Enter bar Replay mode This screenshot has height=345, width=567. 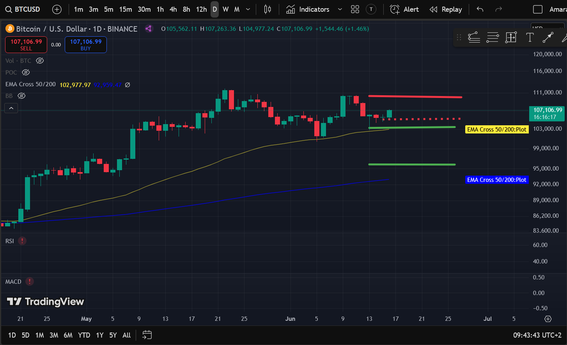coord(446,9)
